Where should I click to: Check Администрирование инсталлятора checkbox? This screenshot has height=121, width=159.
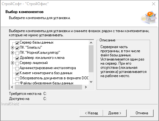[x=17, y=68]
